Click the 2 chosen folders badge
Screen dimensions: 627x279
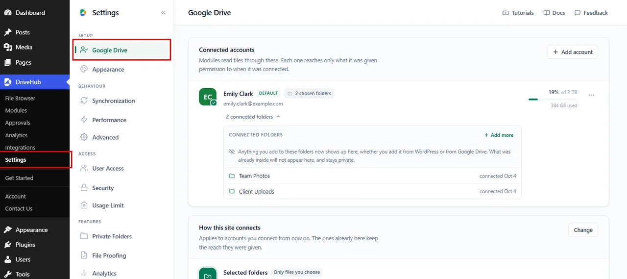[309, 93]
